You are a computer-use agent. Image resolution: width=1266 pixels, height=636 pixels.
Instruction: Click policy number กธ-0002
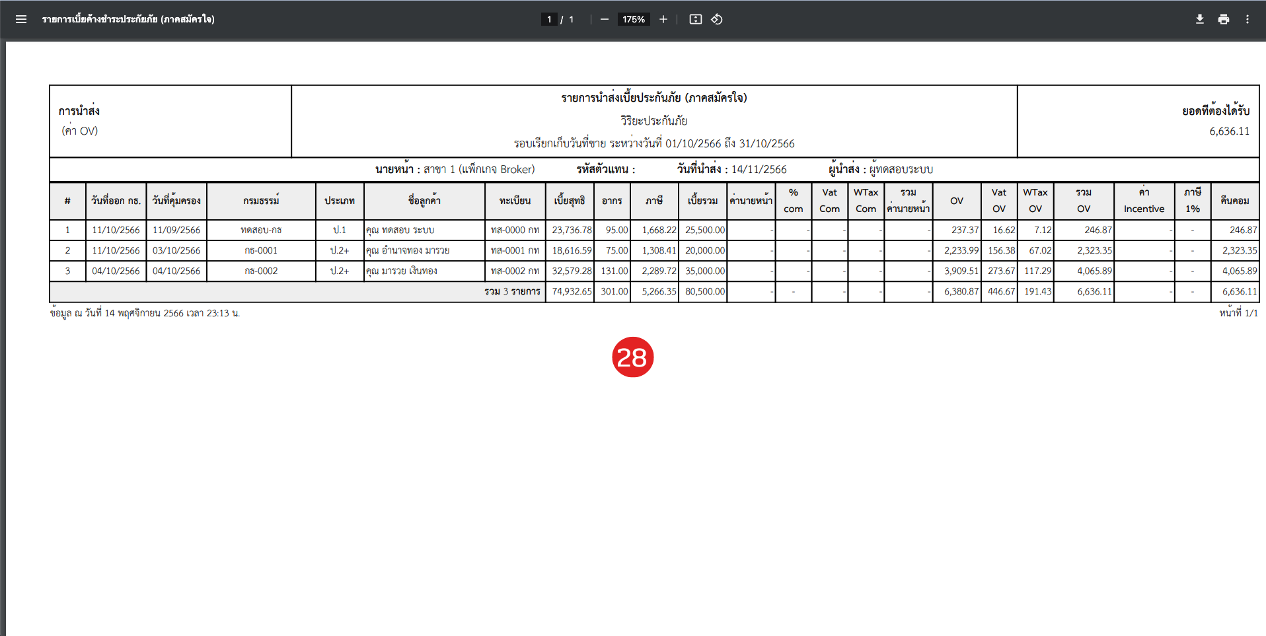261,271
